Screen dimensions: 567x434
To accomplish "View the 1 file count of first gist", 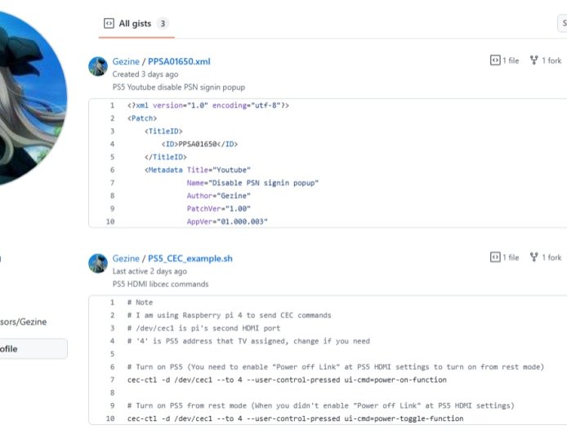I will 510,60.
